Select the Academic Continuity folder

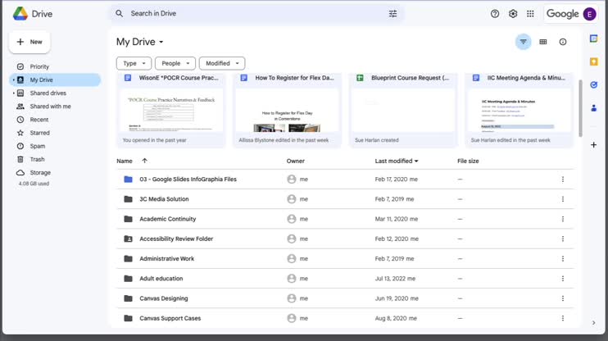click(x=345, y=219)
